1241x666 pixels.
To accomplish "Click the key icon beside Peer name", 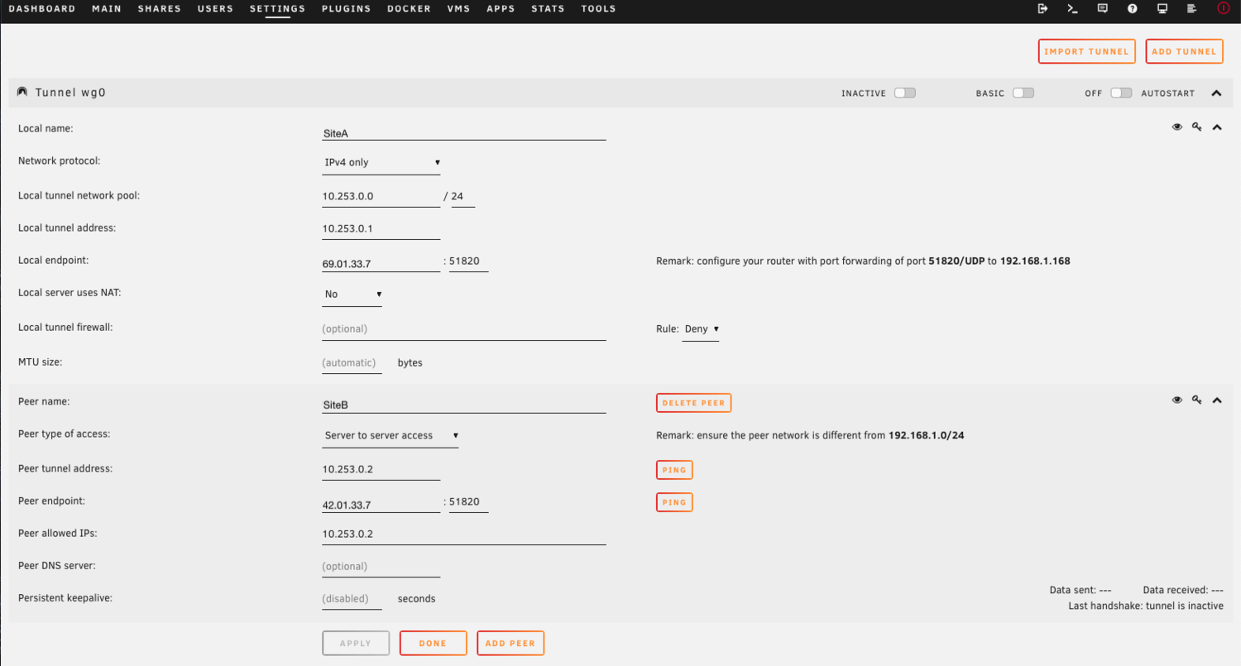I will pyautogui.click(x=1196, y=400).
